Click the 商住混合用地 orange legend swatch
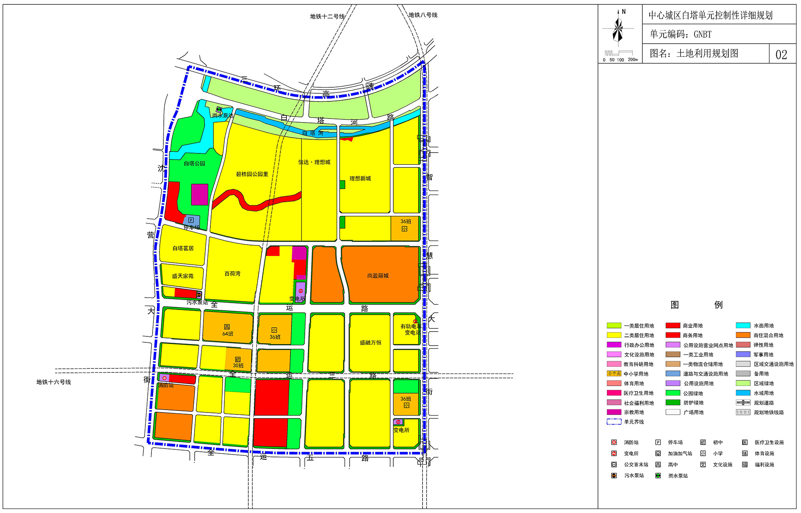Screen dimensions: 801x513 click(x=743, y=335)
